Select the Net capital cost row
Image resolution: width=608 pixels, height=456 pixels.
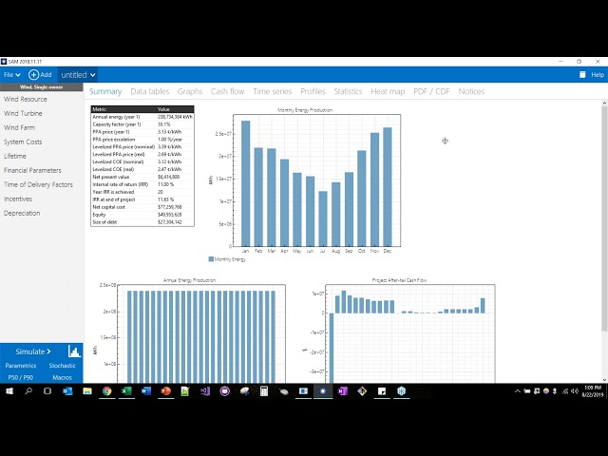click(142, 207)
